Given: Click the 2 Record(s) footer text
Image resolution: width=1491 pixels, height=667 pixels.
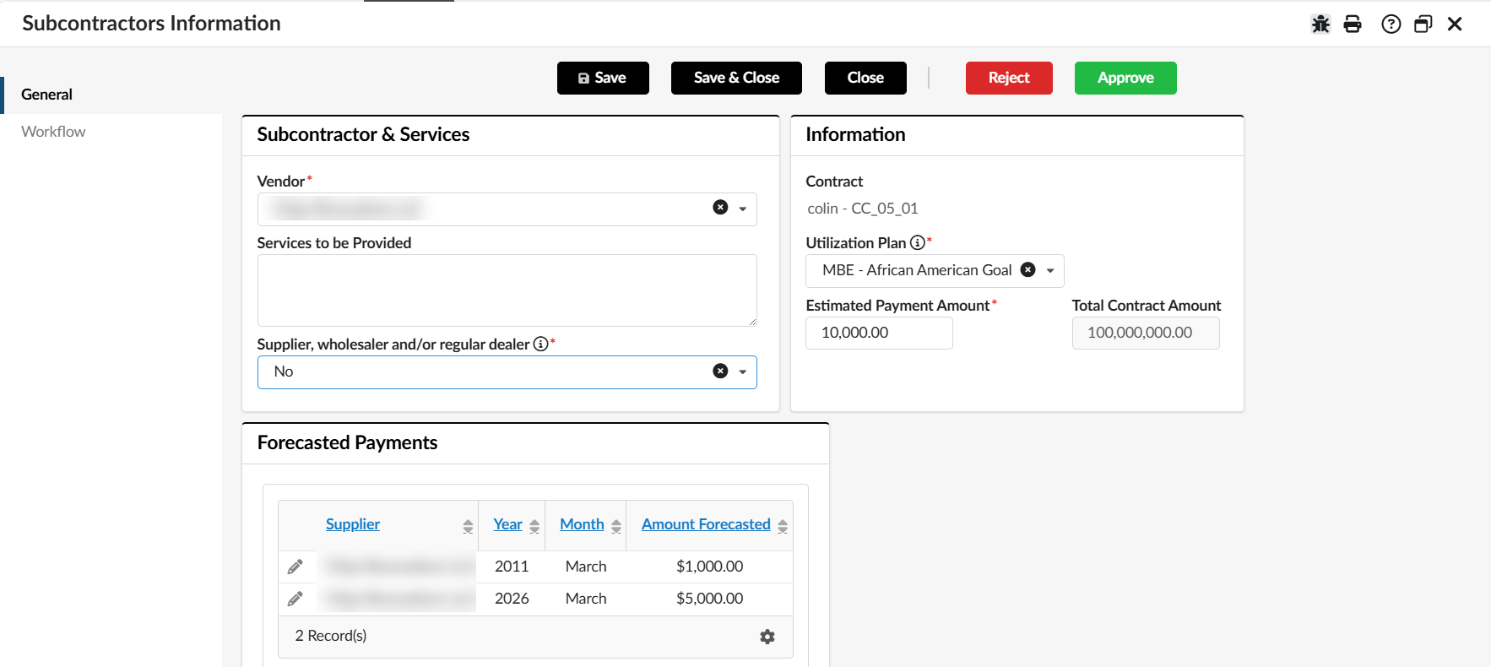Looking at the screenshot, I should click(x=331, y=636).
